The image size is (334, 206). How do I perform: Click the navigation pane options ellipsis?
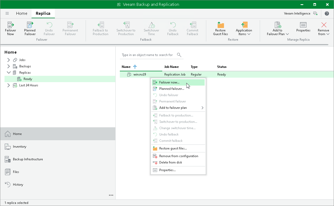coord(111,195)
